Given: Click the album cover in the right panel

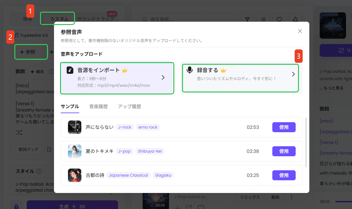Looking at the screenshot, I should coord(333,25).
